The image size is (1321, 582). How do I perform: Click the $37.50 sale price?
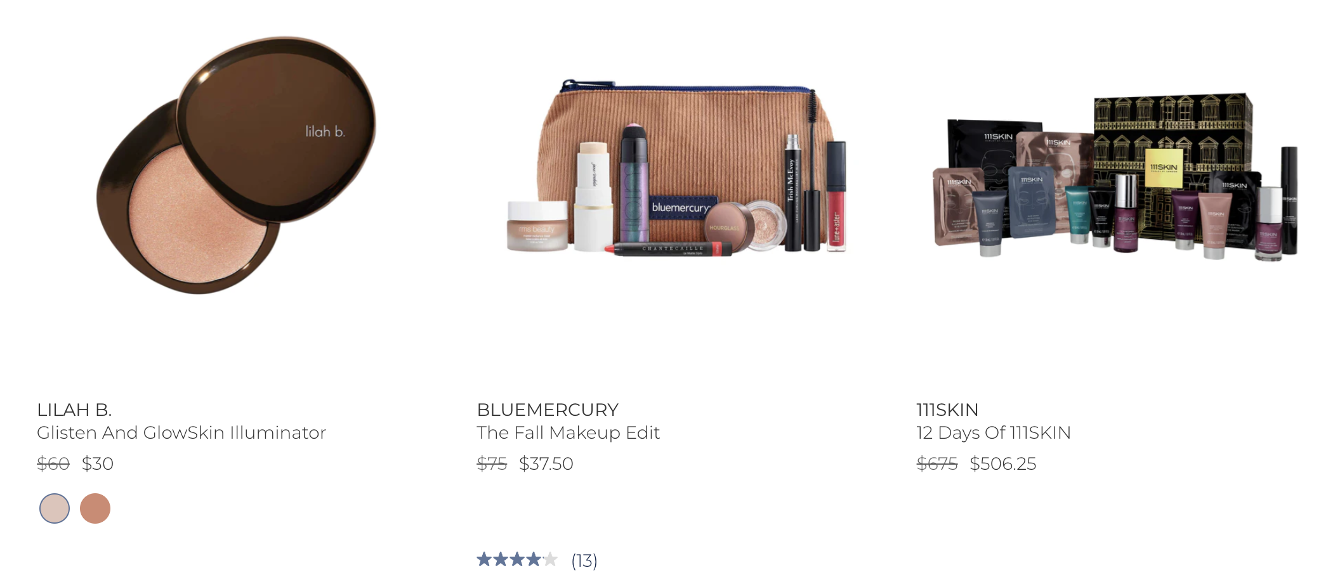click(546, 464)
